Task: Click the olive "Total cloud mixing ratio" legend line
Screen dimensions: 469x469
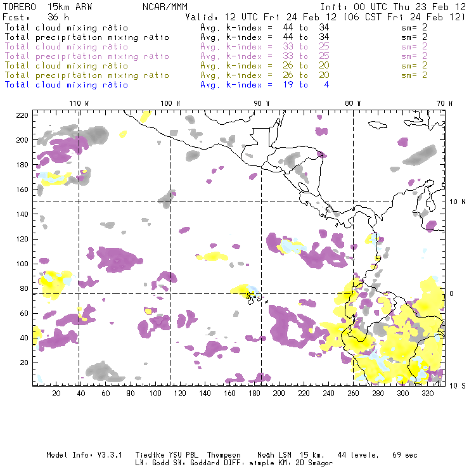Action: point(67,66)
